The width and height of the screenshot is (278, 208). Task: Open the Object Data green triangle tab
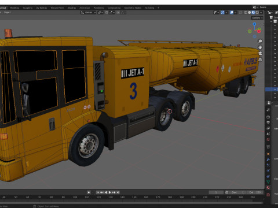click(x=268, y=182)
